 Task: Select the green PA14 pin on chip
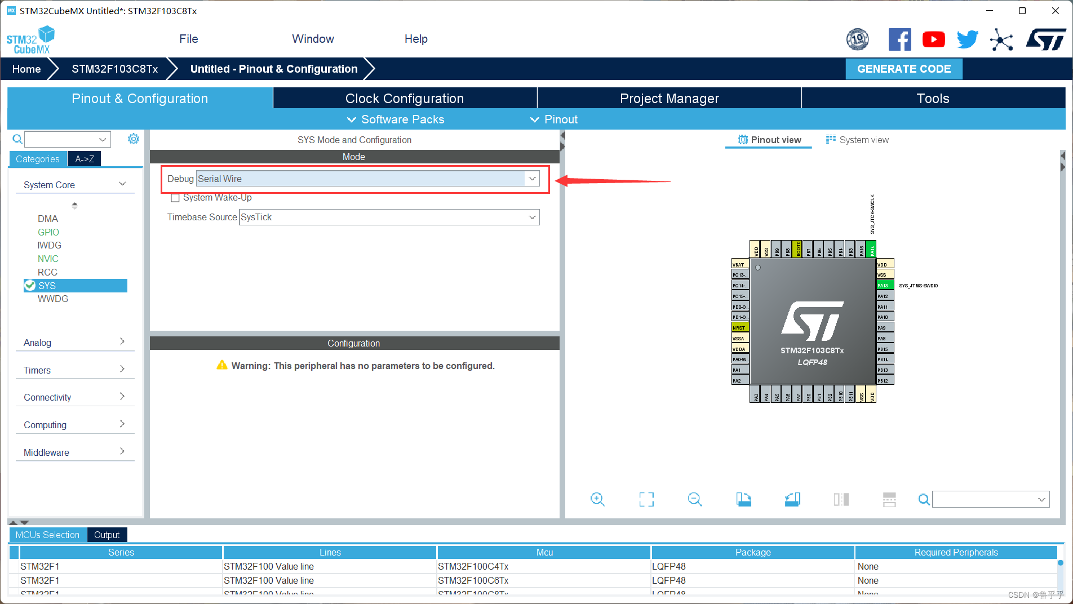[x=872, y=249]
